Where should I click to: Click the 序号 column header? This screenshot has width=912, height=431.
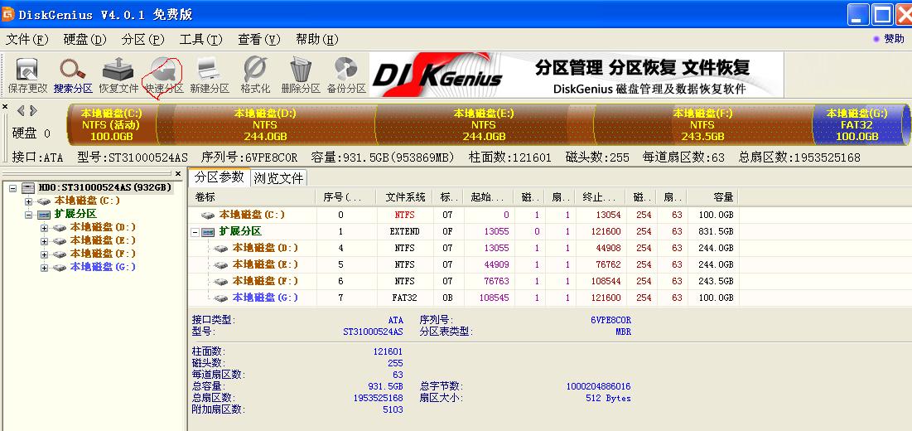[x=346, y=197]
